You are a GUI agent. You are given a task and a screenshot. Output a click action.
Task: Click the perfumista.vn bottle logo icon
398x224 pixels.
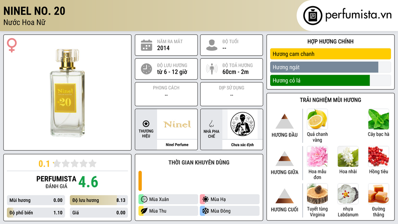point(312,16)
